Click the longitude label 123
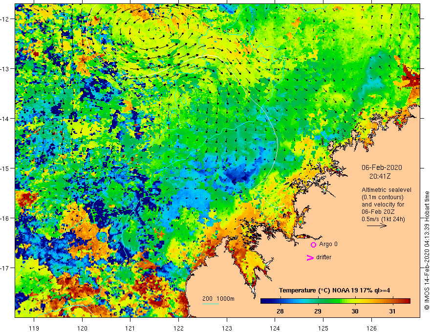The width and height of the screenshot is (430, 332). point(227,328)
